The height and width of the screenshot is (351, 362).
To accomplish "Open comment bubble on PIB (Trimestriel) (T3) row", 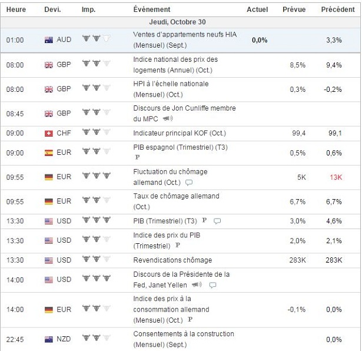I will pyautogui.click(x=217, y=221).
